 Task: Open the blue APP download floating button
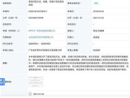coord(2,82)
